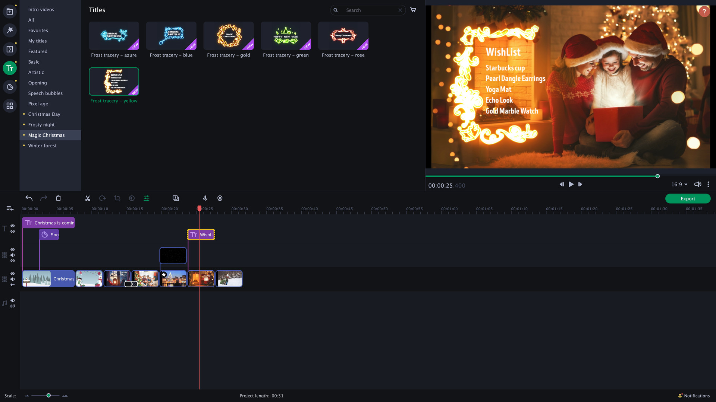The image size is (716, 402).
Task: Open help with the question mark button
Action: click(704, 11)
